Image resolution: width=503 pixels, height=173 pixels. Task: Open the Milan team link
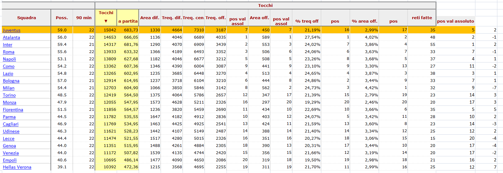coord(8,88)
